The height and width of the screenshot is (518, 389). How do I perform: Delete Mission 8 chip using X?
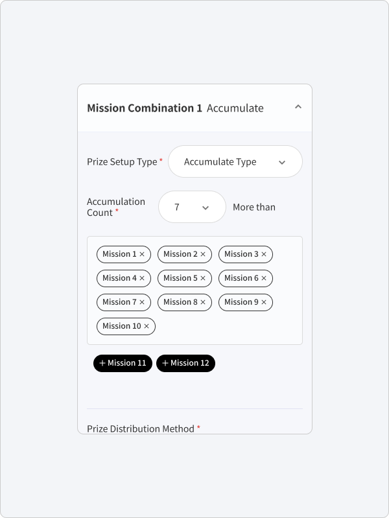(x=203, y=302)
